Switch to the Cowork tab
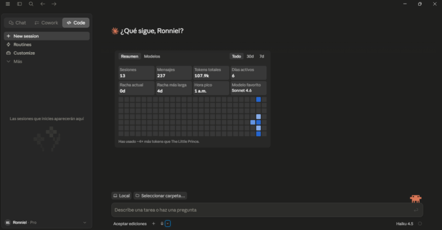442x230 pixels. [x=46, y=23]
